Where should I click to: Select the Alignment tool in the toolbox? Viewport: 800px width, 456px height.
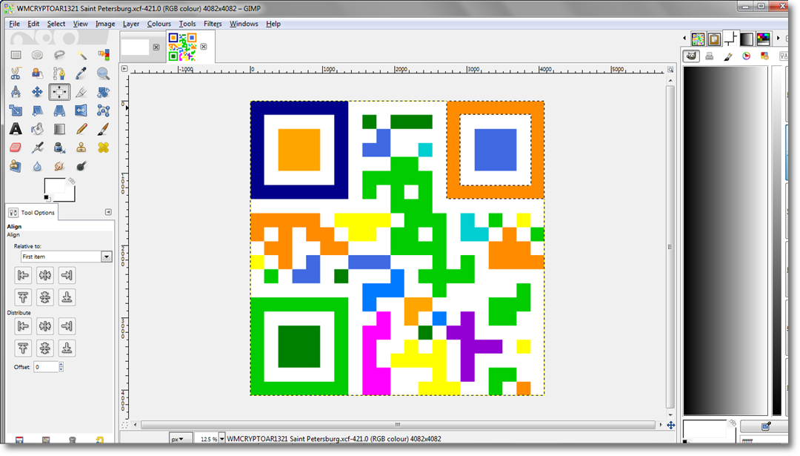click(59, 92)
